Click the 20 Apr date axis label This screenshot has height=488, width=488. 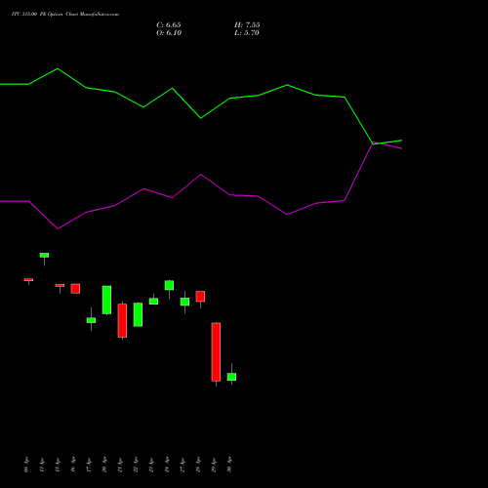[x=104, y=465]
